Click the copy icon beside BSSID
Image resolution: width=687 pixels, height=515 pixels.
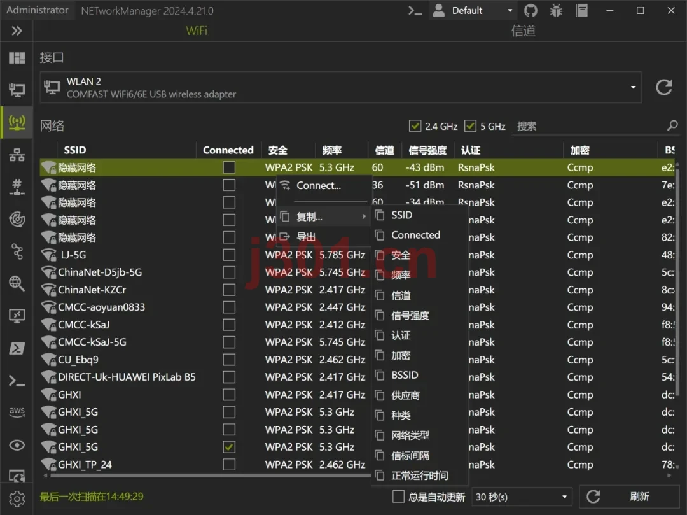[x=380, y=375]
